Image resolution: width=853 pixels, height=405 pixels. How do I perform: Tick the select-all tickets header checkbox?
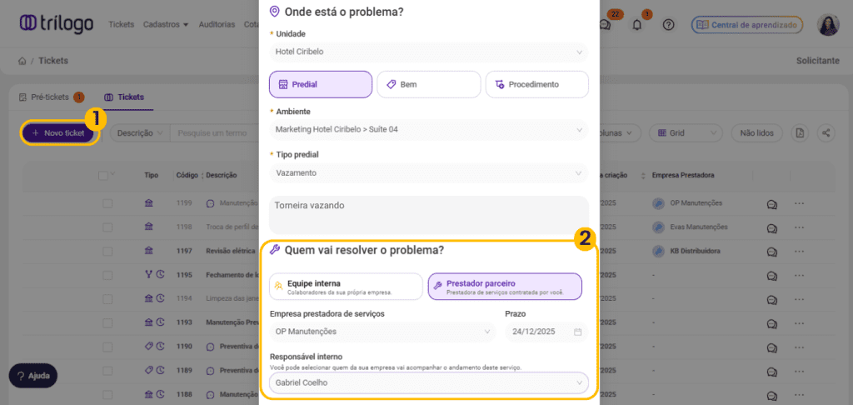[103, 176]
